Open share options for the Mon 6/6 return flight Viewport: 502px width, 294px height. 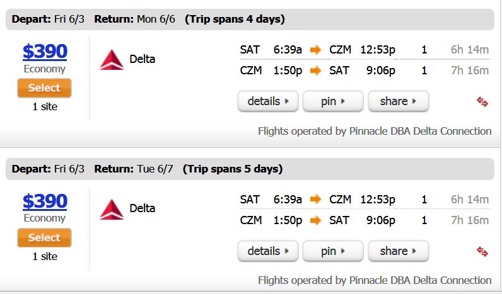coord(399,101)
